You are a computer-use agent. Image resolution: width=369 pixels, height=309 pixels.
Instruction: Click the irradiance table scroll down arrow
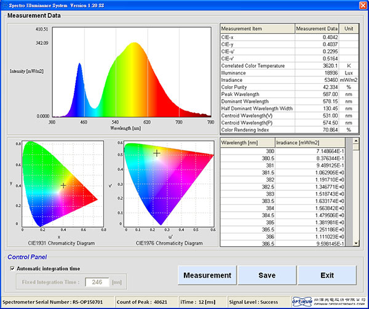(356, 243)
